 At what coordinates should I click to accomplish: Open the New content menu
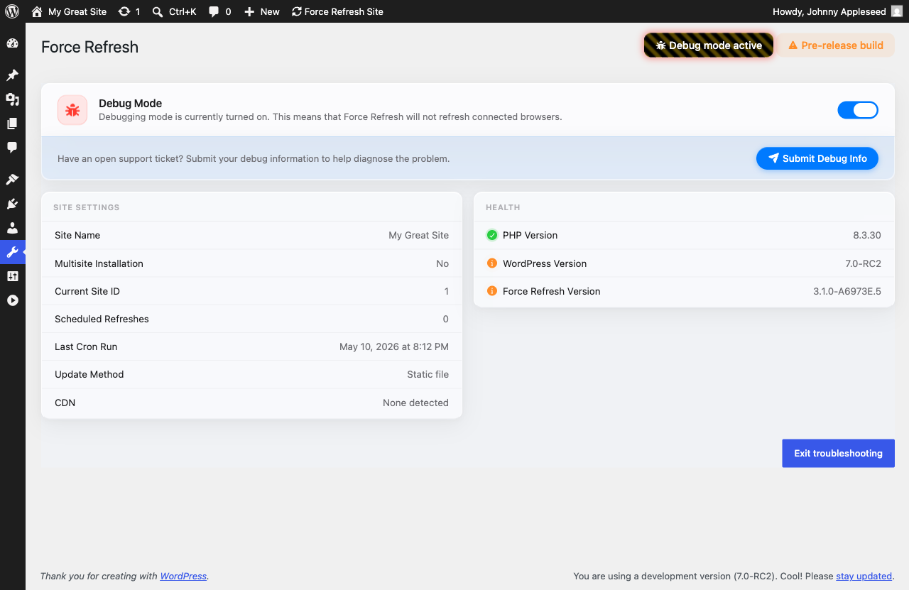pos(261,11)
